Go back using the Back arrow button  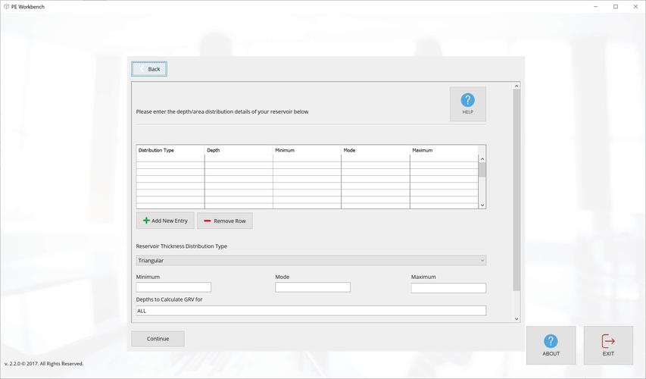(x=149, y=69)
